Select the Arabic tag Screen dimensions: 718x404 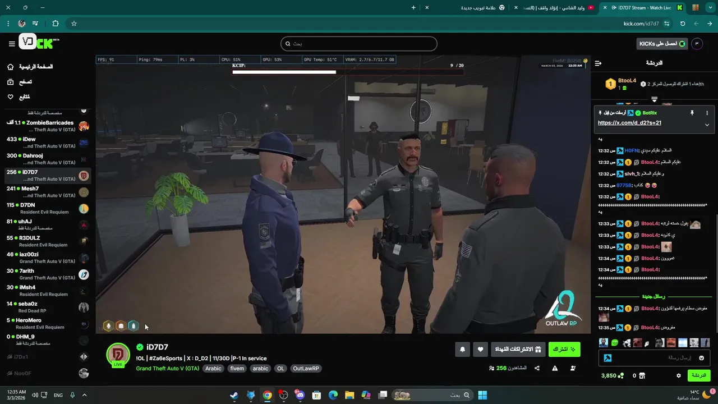213,369
